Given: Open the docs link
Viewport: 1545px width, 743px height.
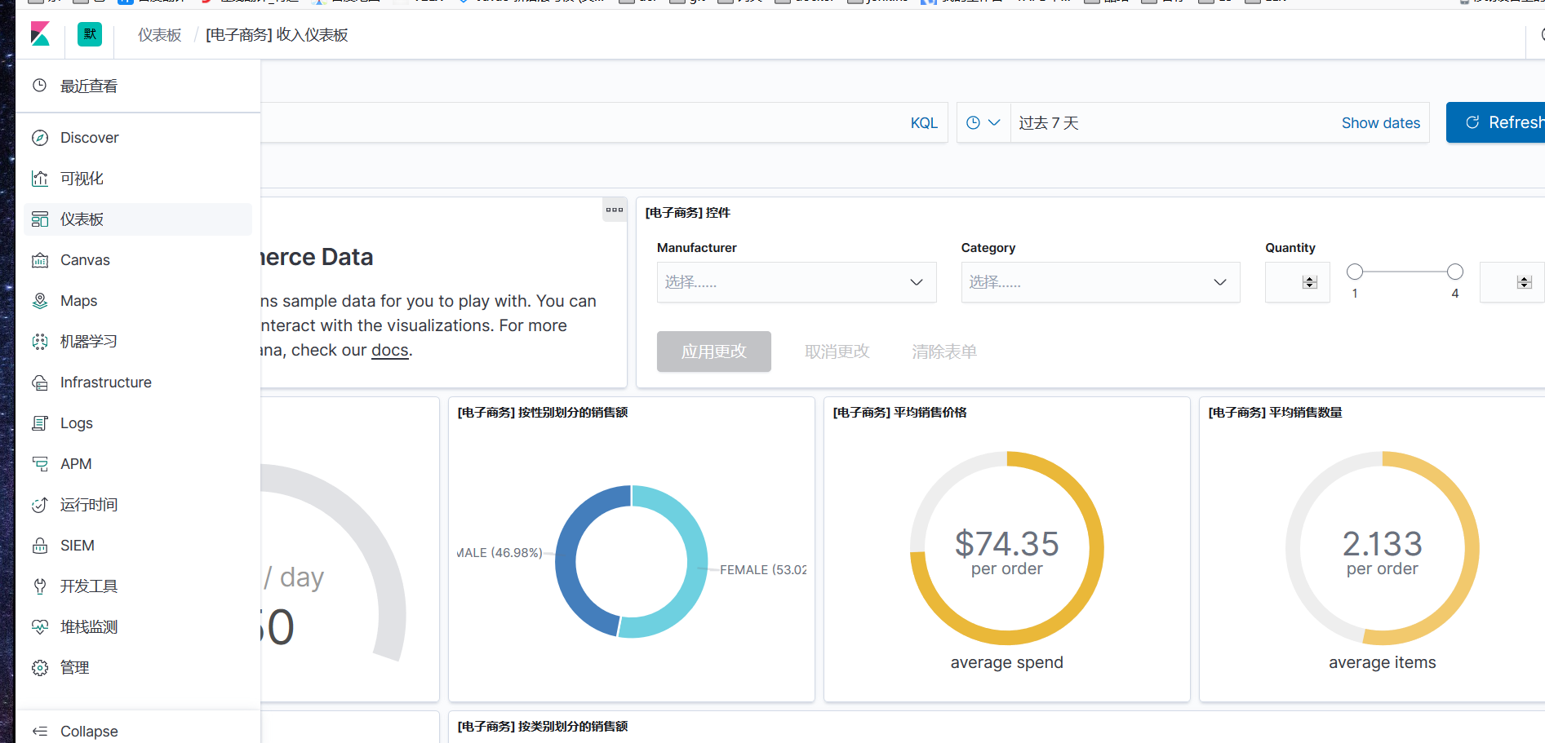Looking at the screenshot, I should [390, 350].
